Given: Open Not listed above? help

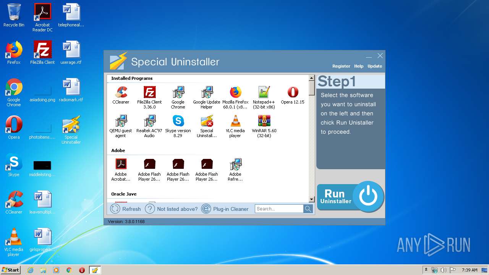Looking at the screenshot, I should (x=171, y=209).
